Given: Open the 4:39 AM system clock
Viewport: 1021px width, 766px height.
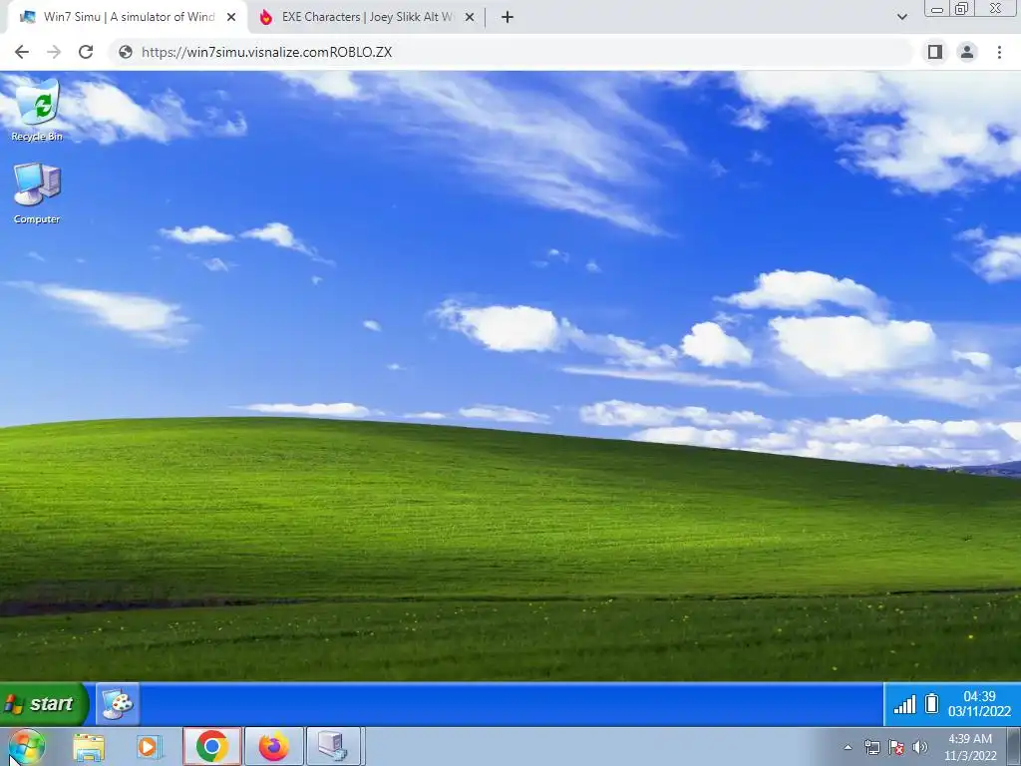Looking at the screenshot, I should click(970, 747).
